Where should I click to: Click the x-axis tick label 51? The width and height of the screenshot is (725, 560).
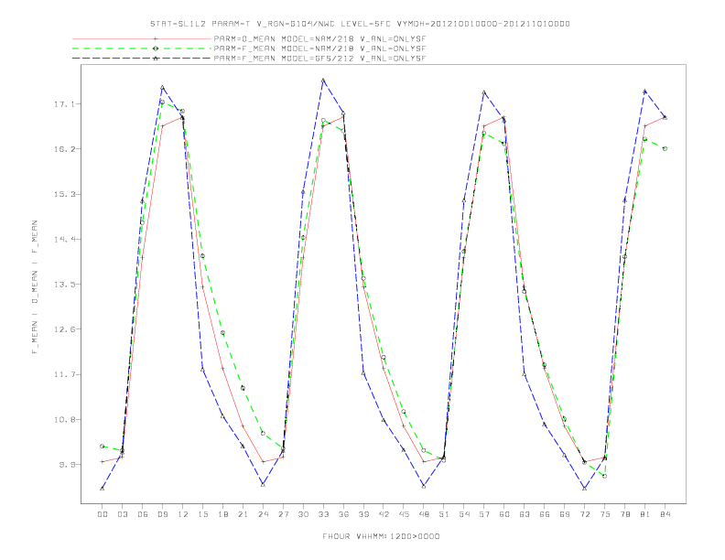click(444, 514)
